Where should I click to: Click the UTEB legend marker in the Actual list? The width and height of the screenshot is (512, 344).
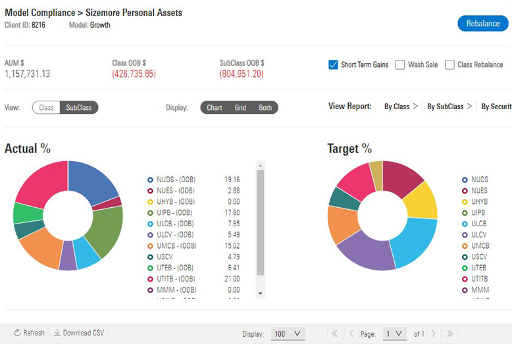(150, 268)
